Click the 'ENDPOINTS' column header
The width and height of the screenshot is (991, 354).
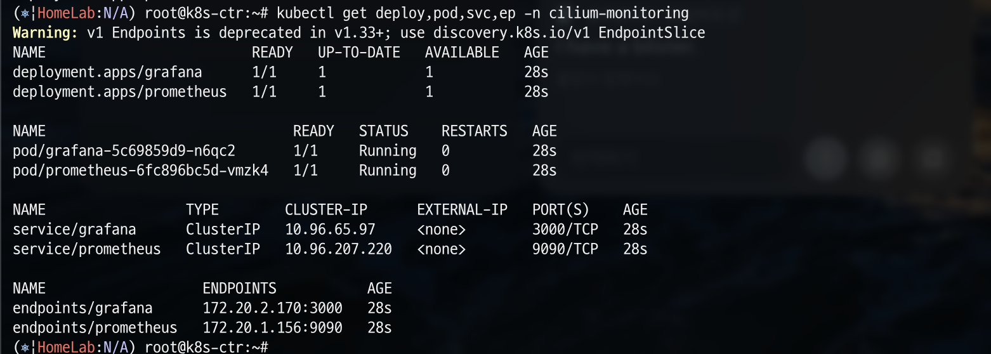point(240,288)
